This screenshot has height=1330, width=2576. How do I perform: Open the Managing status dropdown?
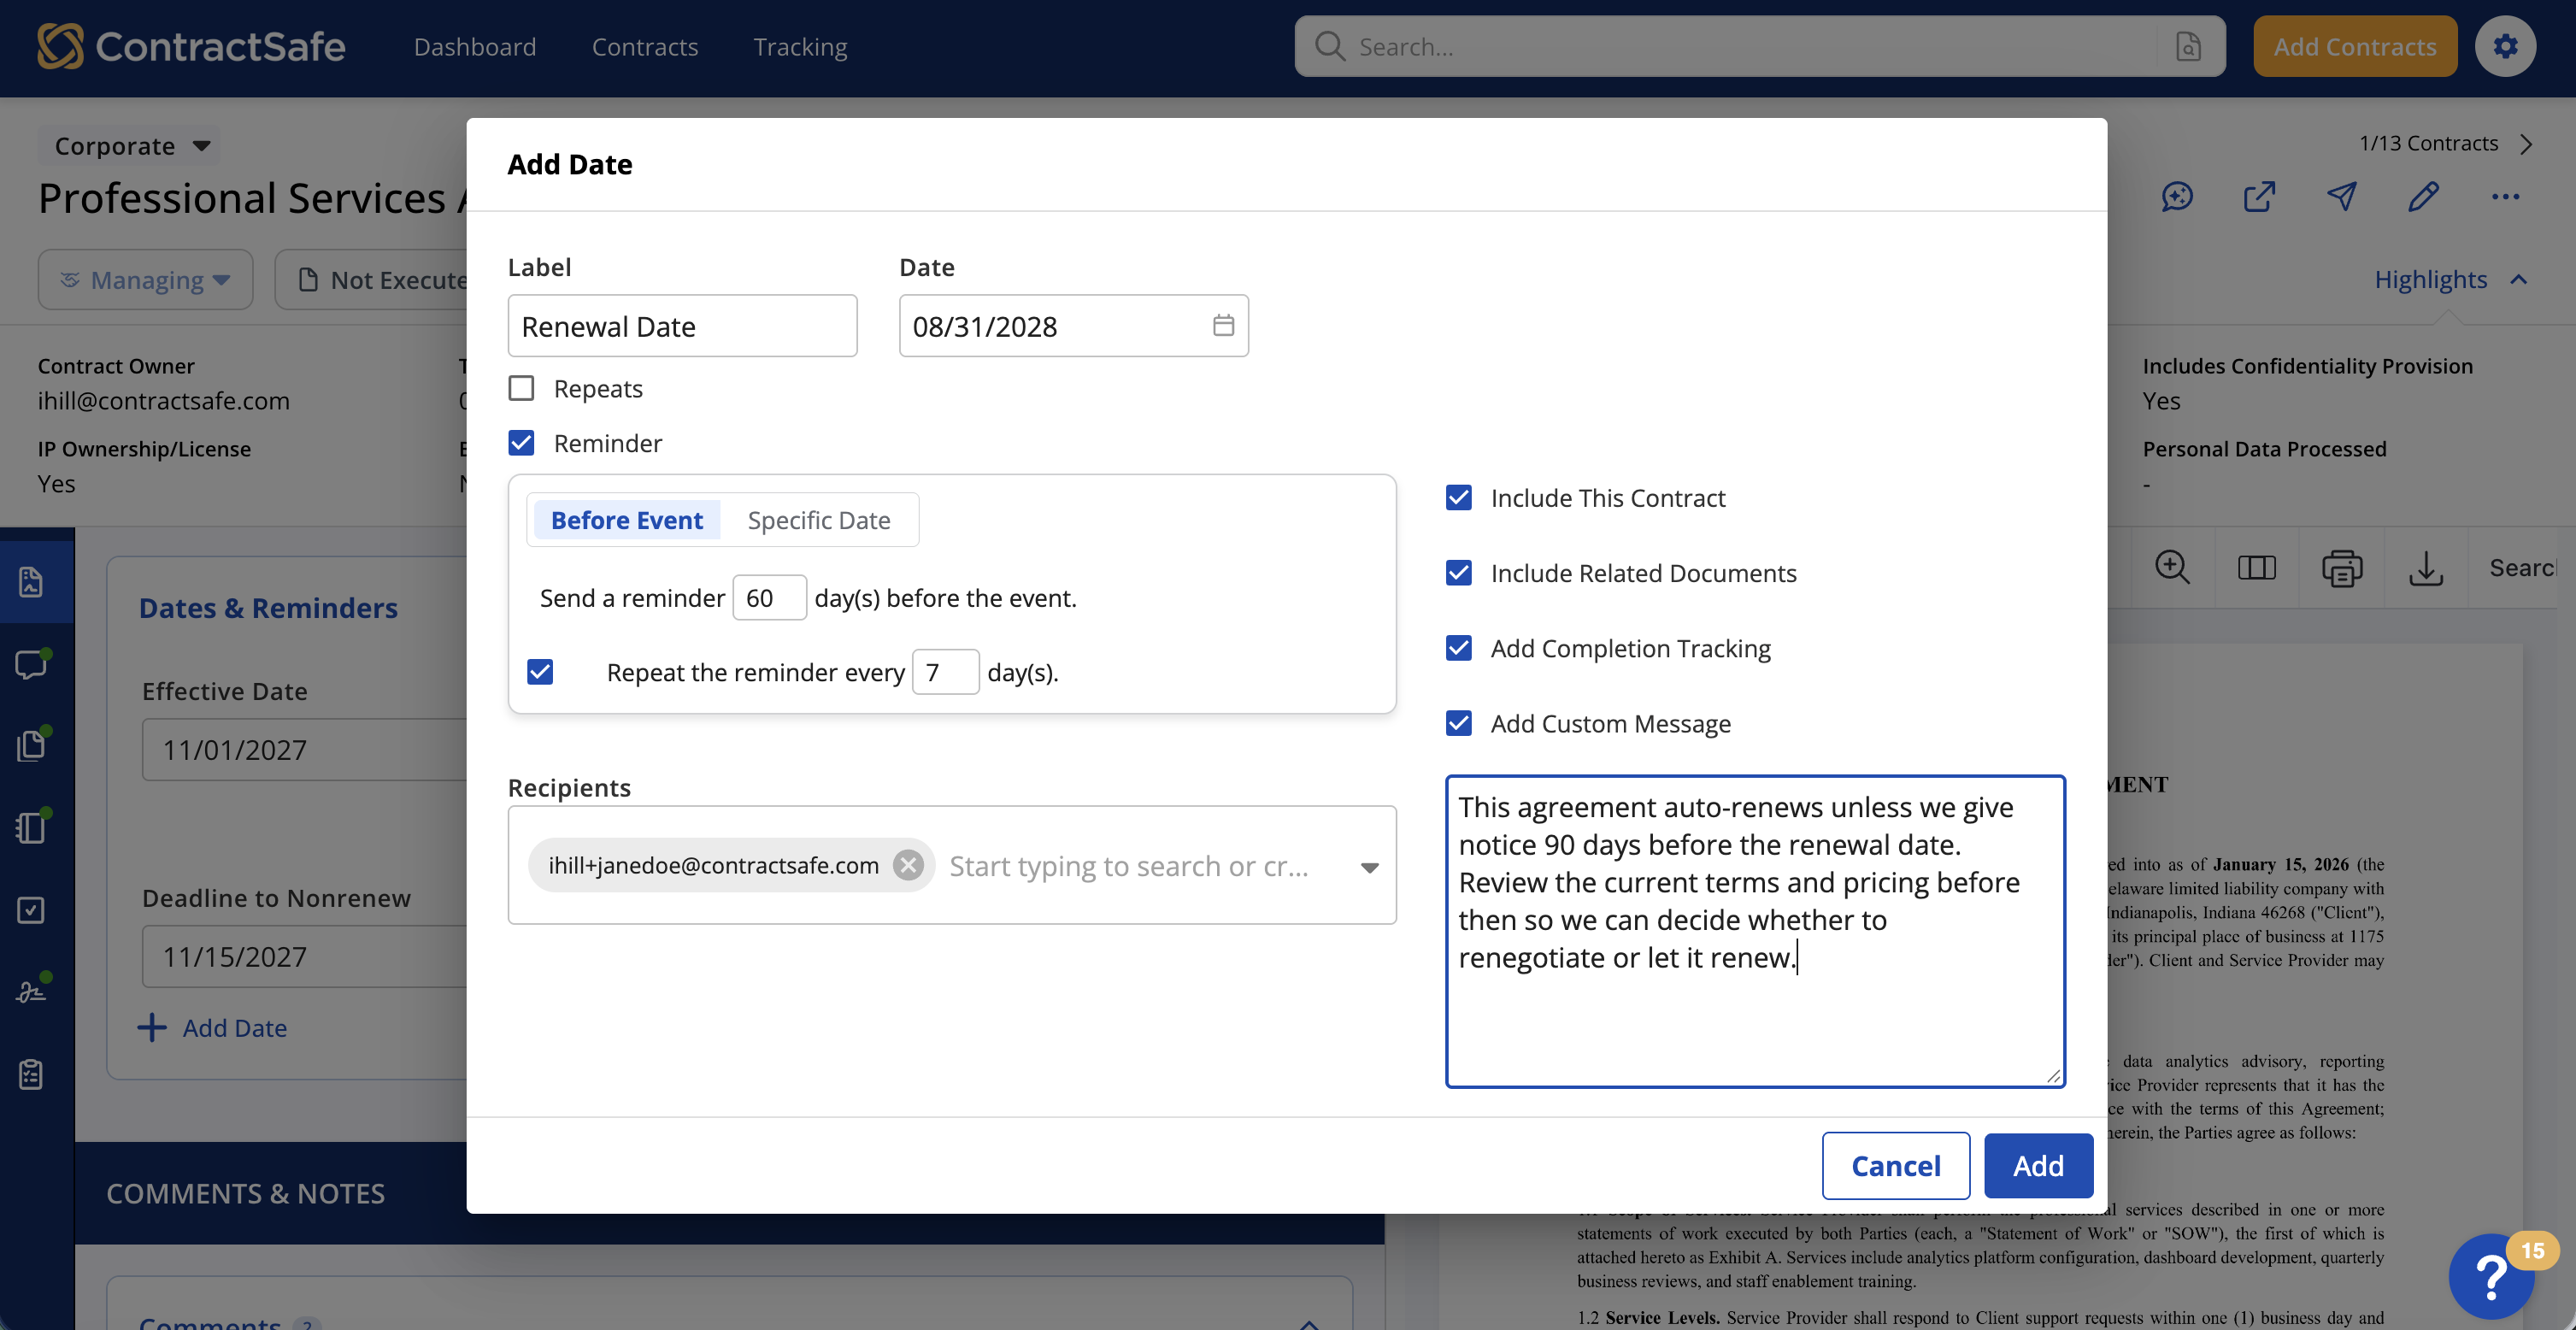pyautogui.click(x=145, y=279)
